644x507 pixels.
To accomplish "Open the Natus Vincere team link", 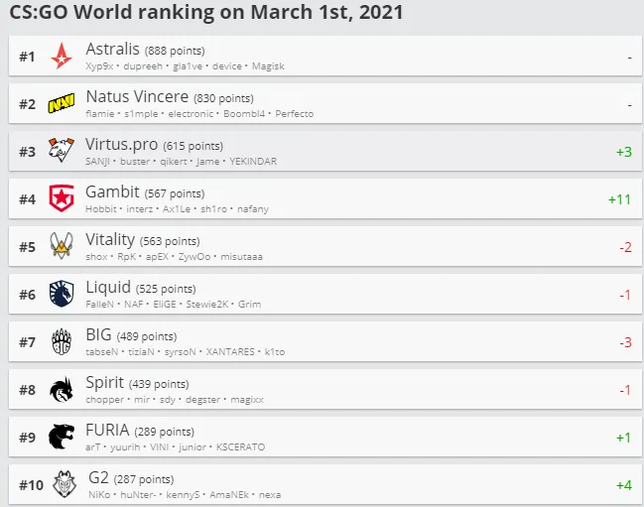I will coord(137,96).
